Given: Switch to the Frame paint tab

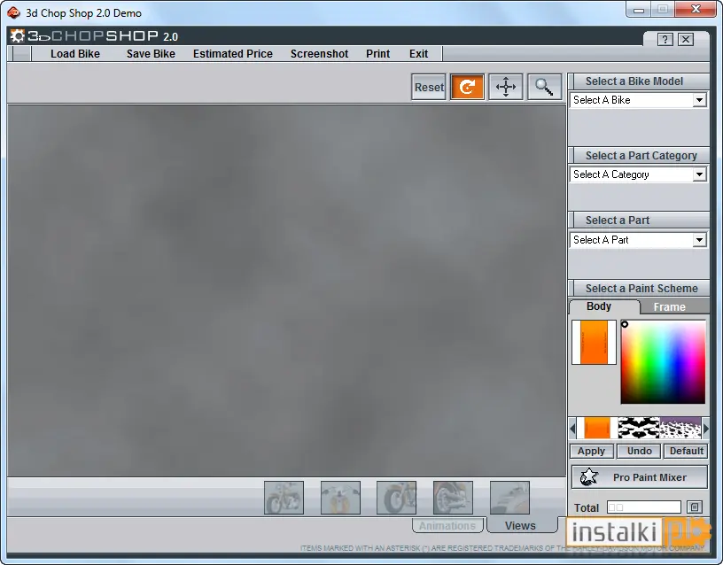Looking at the screenshot, I should point(669,307).
